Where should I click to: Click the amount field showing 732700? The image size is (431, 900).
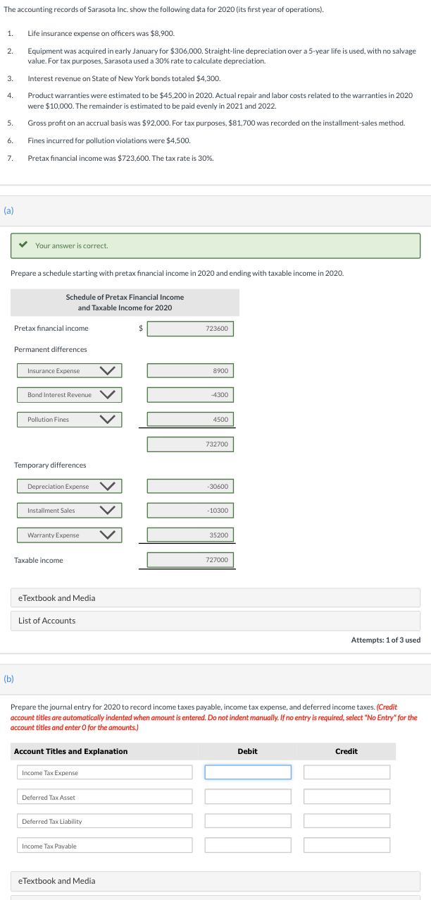(190, 444)
